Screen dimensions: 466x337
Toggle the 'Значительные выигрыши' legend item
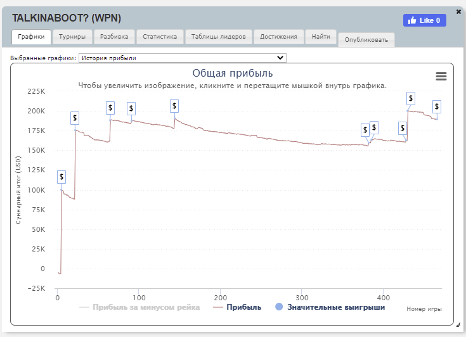coord(330,307)
